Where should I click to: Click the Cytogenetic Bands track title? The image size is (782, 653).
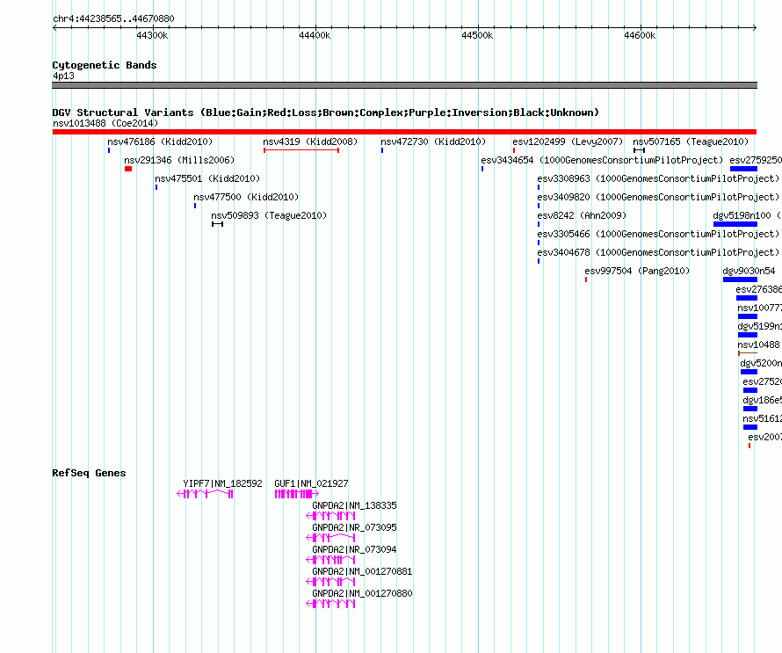point(105,65)
